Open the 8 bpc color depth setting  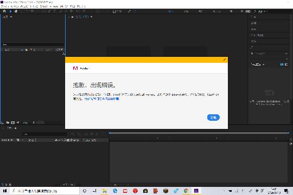pyautogui.click(x=26, y=122)
